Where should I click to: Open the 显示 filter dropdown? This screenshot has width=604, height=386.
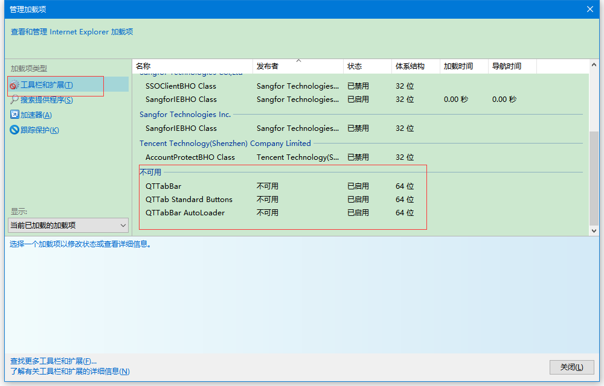pos(68,224)
